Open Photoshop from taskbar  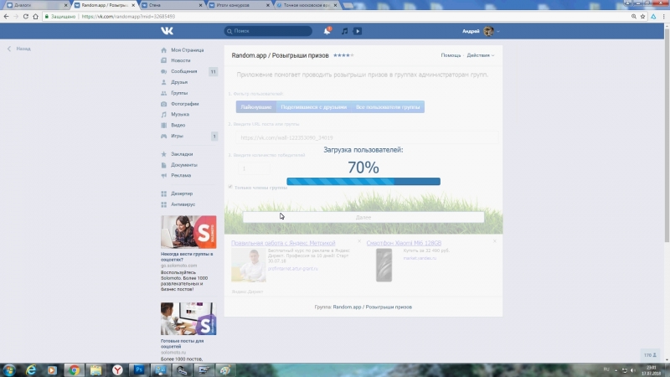point(139,370)
